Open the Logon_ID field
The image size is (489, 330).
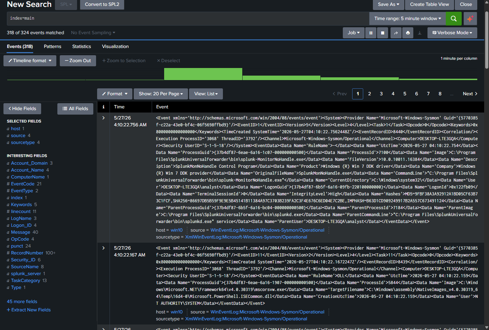[21, 225]
